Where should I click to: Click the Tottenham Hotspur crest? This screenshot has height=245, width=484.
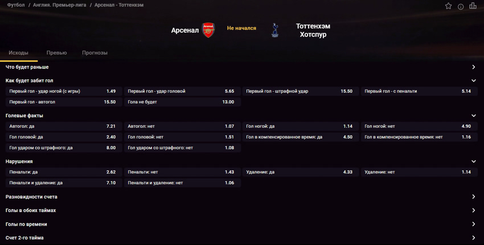[274, 30]
